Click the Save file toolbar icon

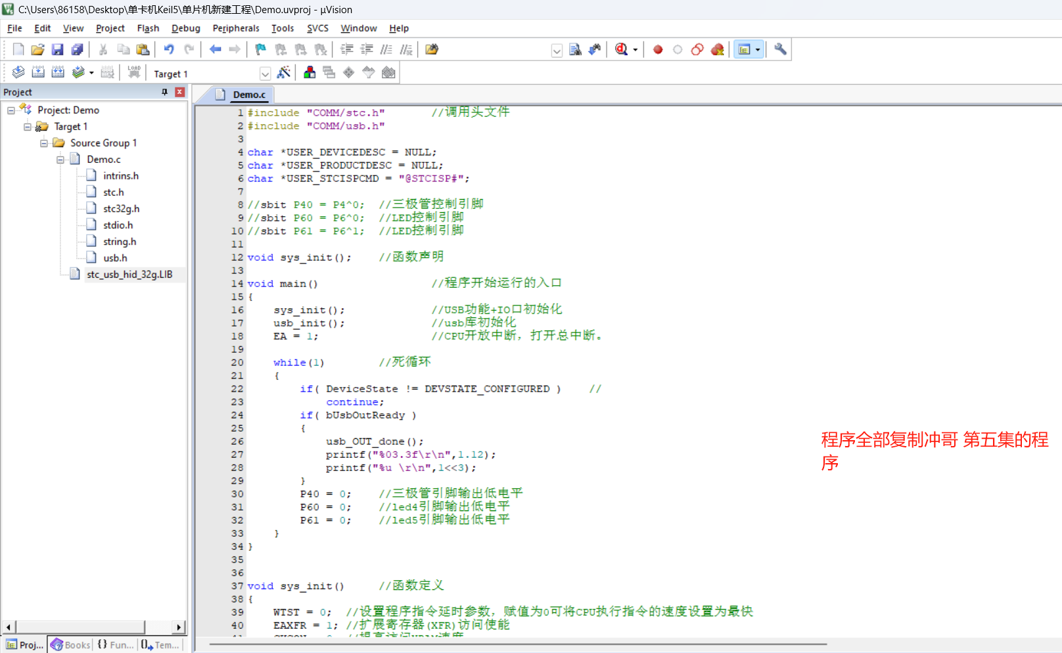coord(58,49)
